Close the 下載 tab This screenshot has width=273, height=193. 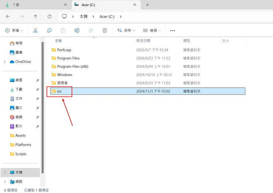[x=65, y=5]
